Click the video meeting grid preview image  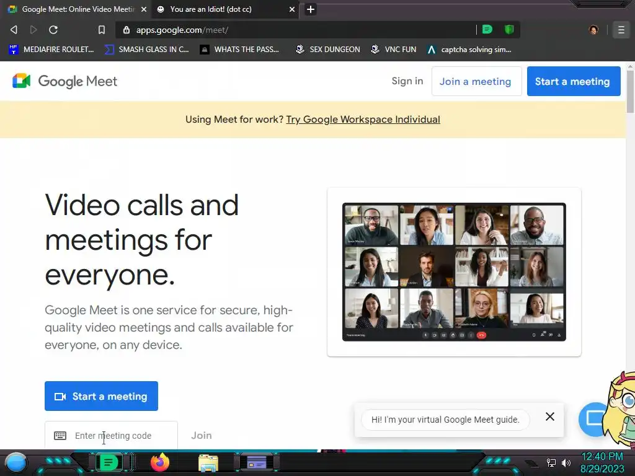coord(454,272)
